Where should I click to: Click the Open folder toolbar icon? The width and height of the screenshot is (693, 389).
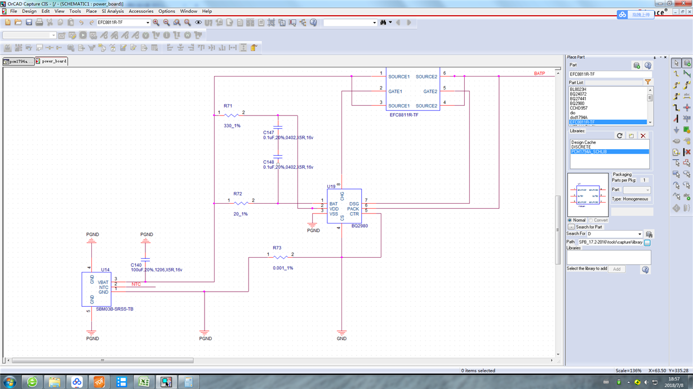pos(18,23)
